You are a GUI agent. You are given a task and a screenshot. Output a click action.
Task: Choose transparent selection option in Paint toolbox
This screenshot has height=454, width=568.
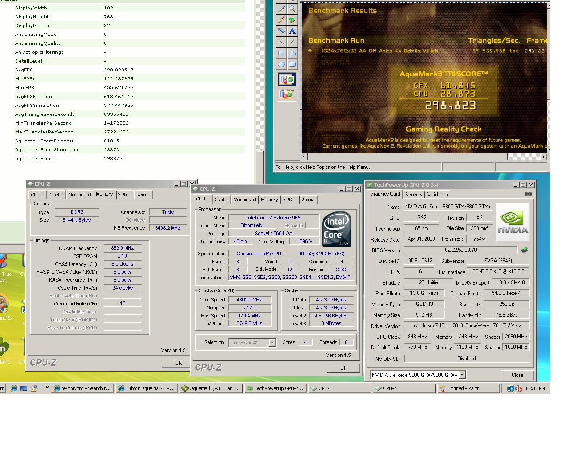tap(287, 94)
